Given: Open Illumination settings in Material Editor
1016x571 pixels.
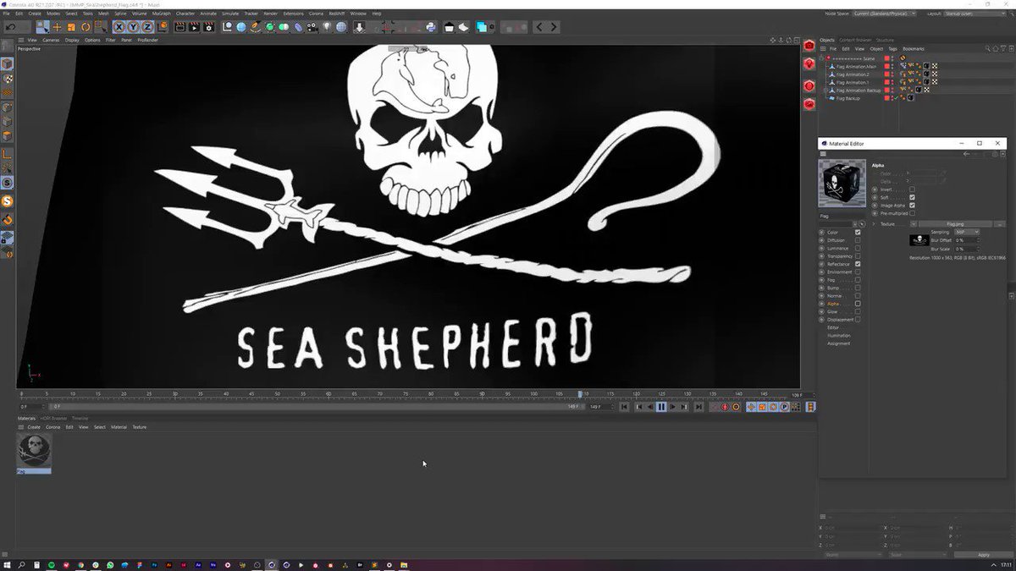Looking at the screenshot, I should click(839, 336).
